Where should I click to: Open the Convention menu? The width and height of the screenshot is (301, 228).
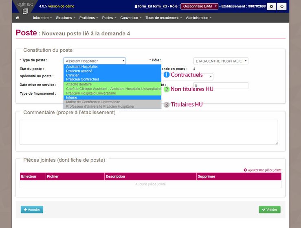tap(131, 17)
